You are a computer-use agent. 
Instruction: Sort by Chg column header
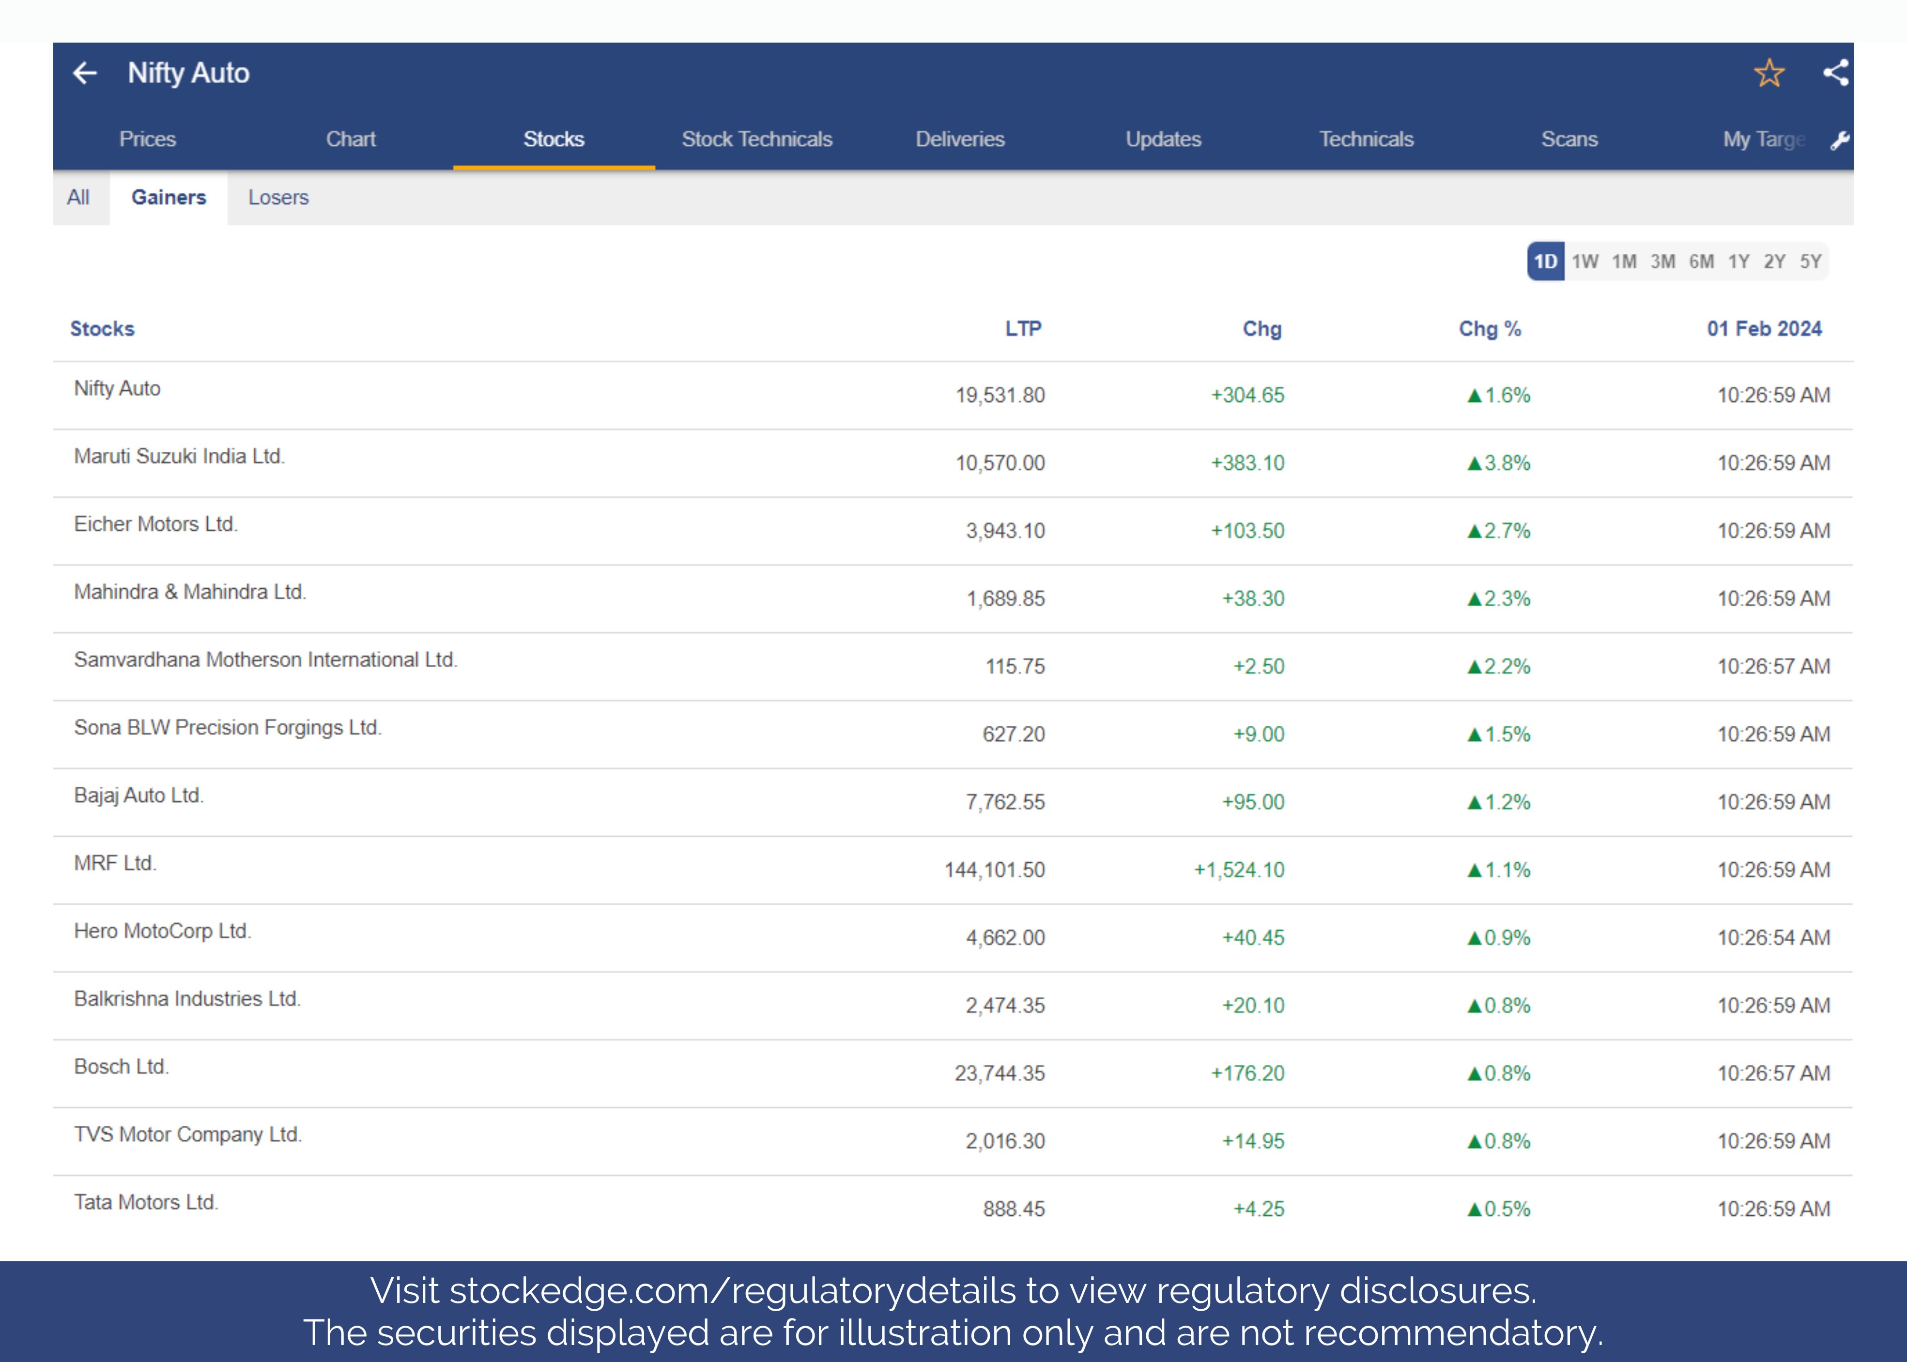1262,329
